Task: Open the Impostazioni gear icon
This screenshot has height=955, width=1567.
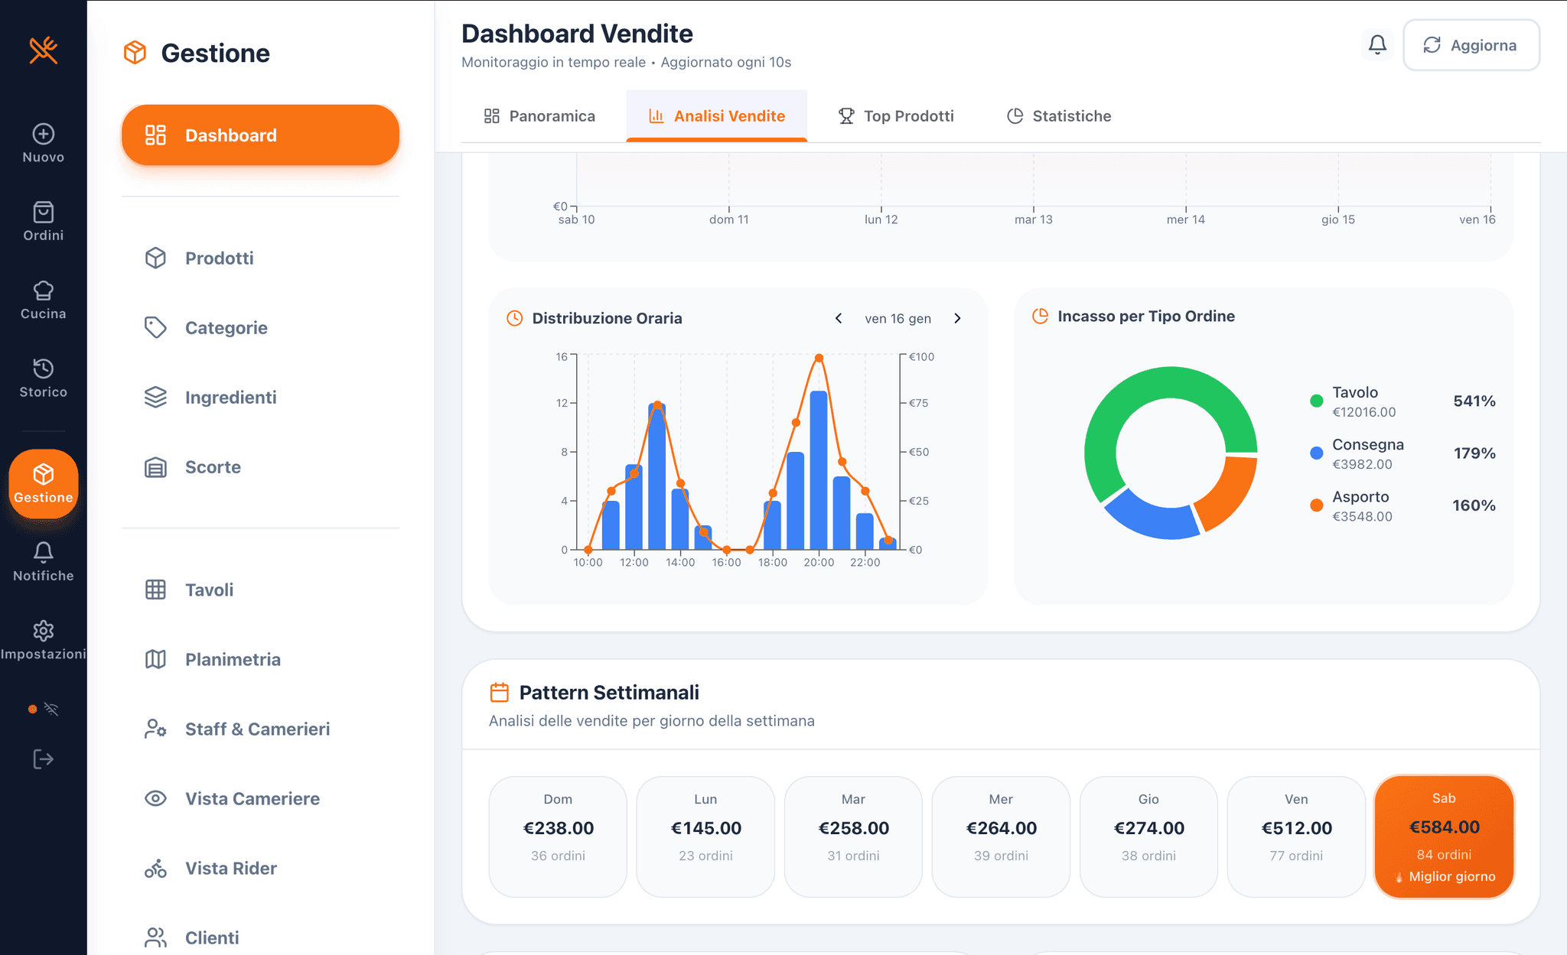Action: [x=43, y=630]
